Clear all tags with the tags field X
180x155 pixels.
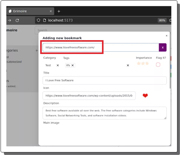coord(128,65)
